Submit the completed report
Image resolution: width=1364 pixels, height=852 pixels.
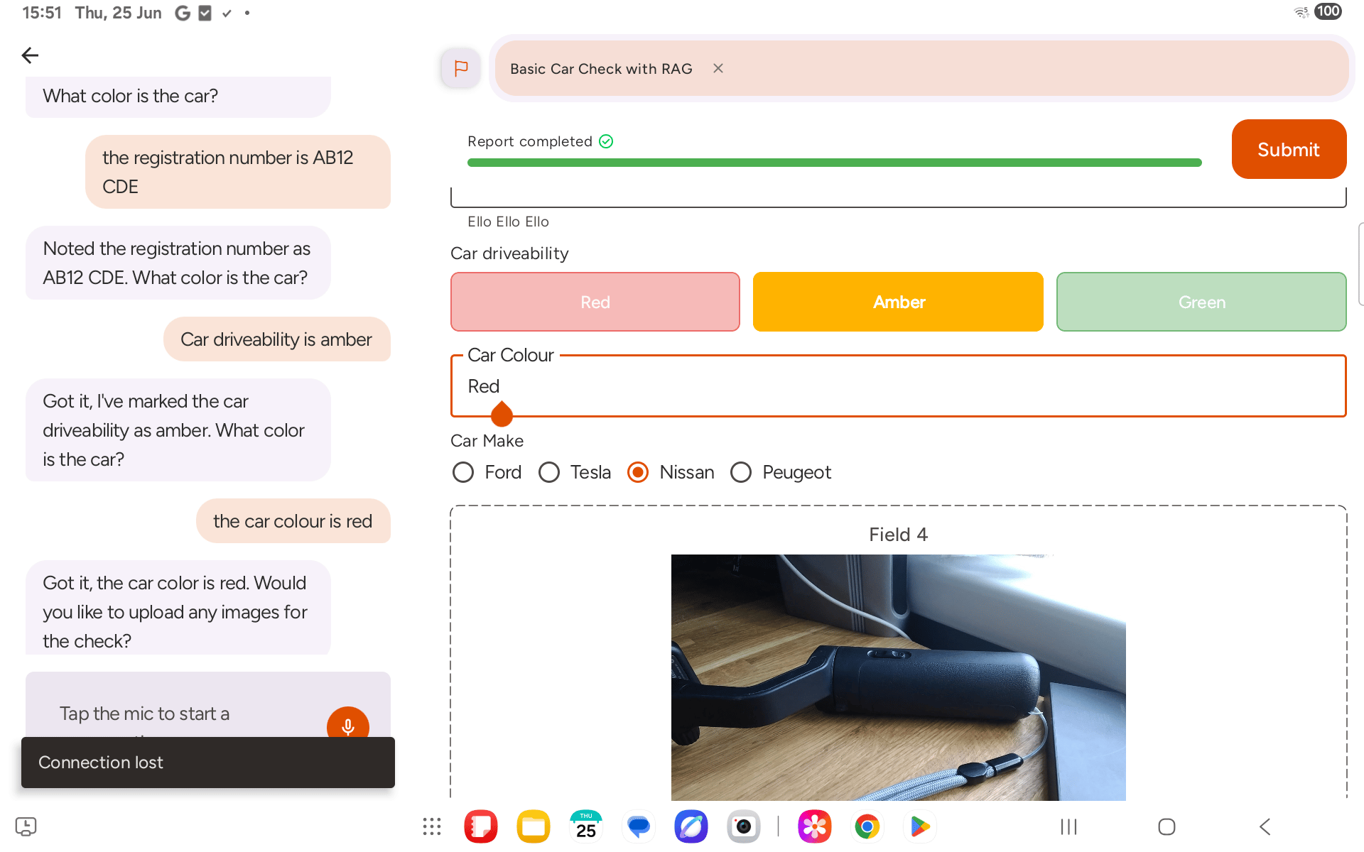click(x=1289, y=149)
